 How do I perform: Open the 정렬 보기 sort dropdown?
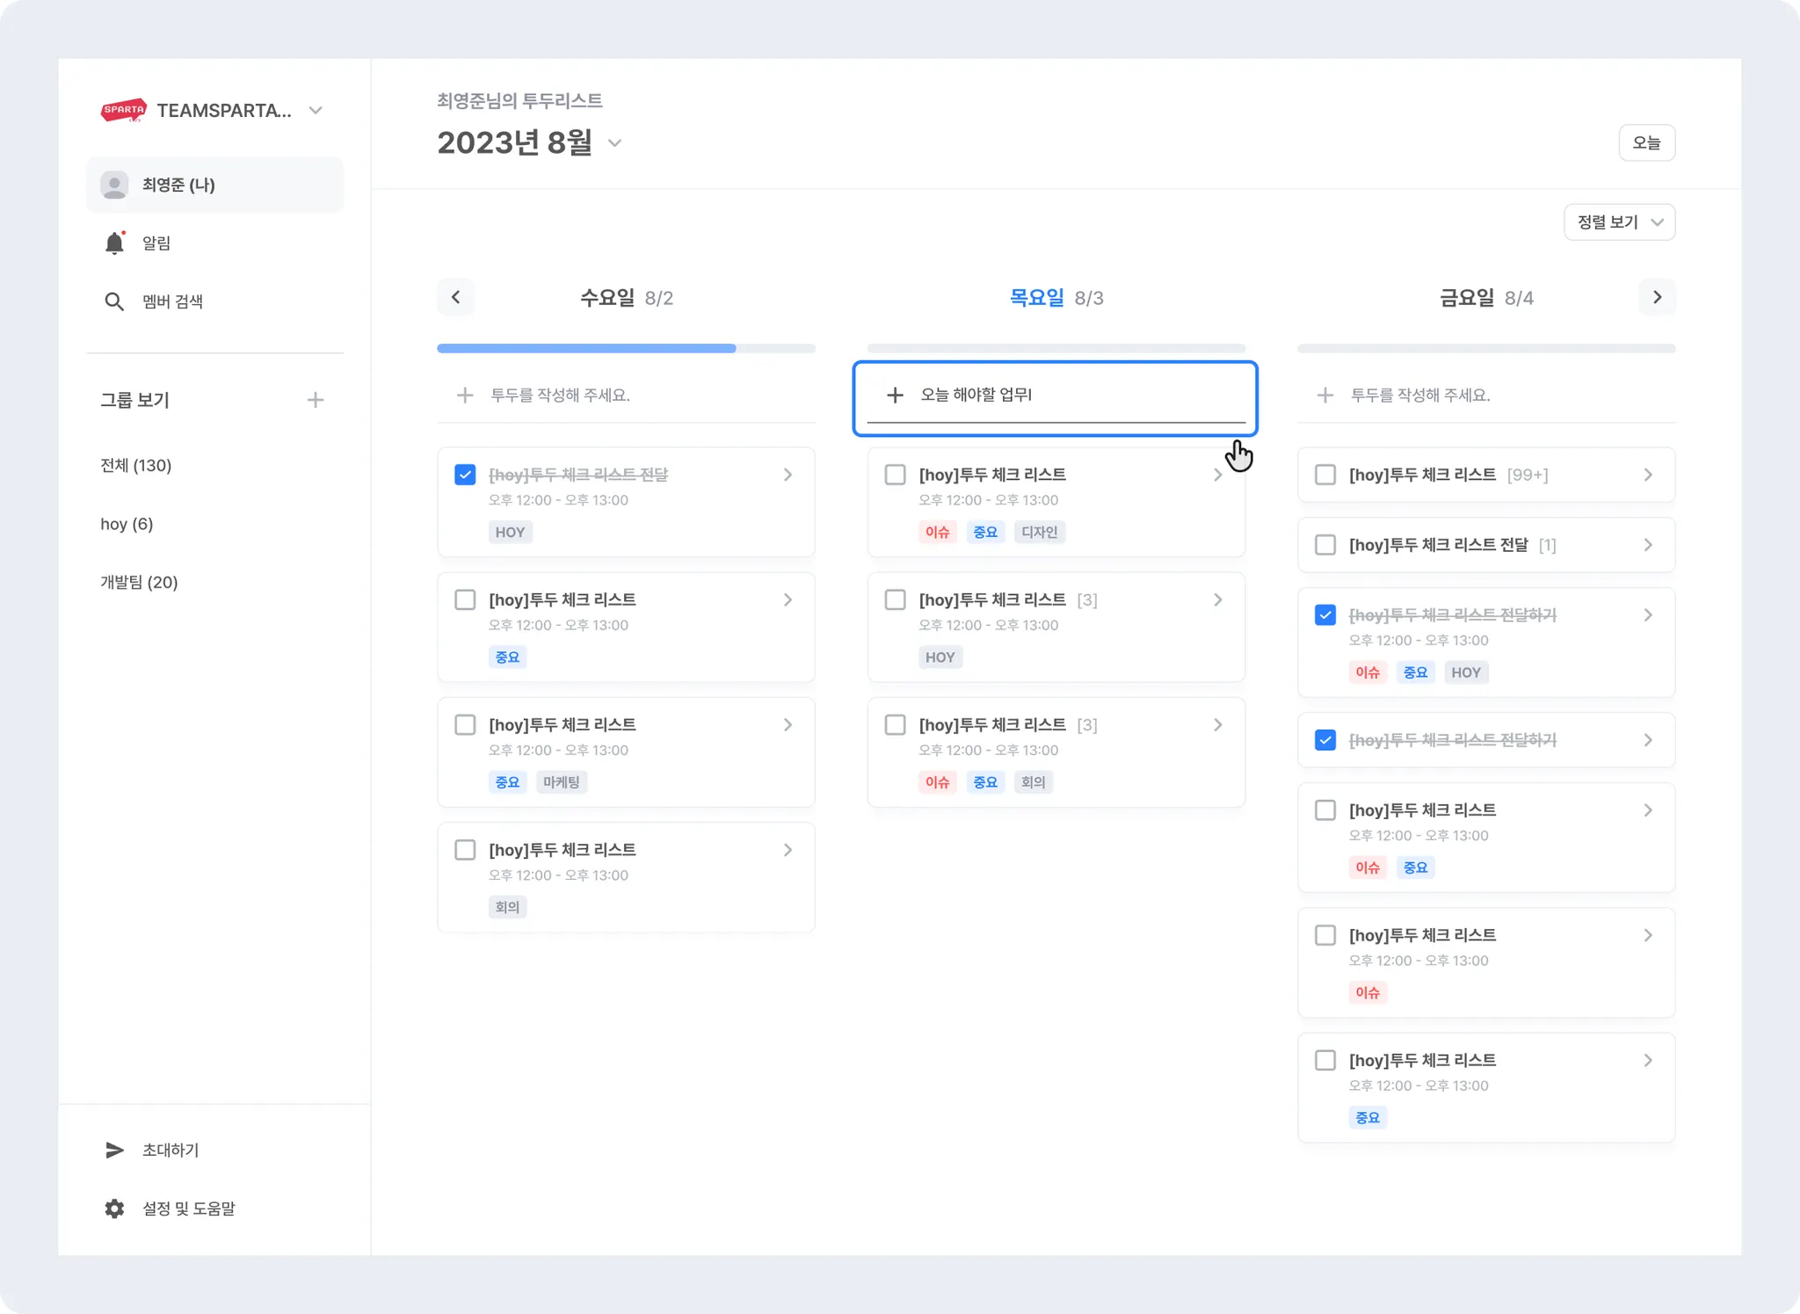[1619, 222]
